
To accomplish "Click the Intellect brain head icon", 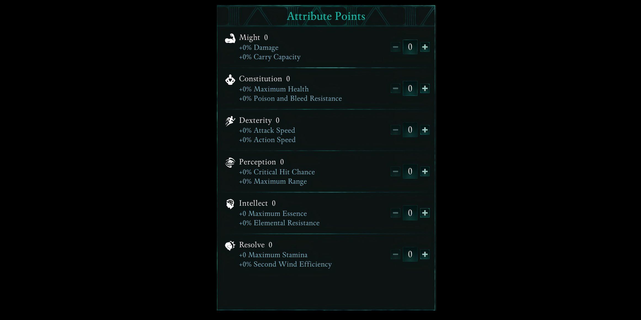I will click(230, 204).
